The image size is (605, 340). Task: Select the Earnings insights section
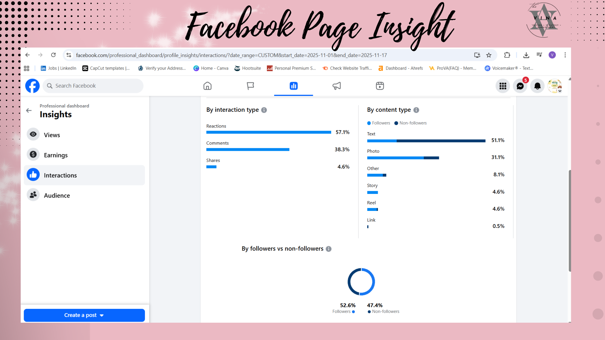(x=56, y=155)
